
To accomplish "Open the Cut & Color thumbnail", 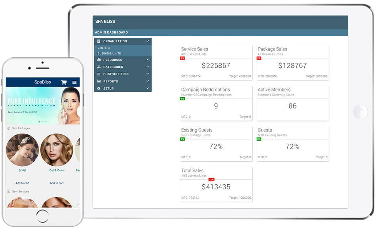I will click(x=57, y=150).
